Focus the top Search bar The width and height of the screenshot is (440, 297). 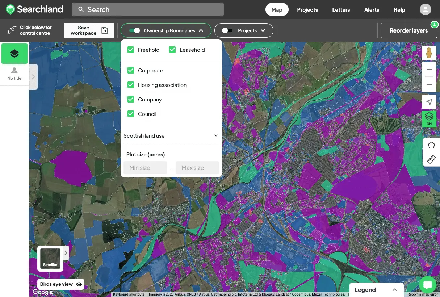pos(148,9)
